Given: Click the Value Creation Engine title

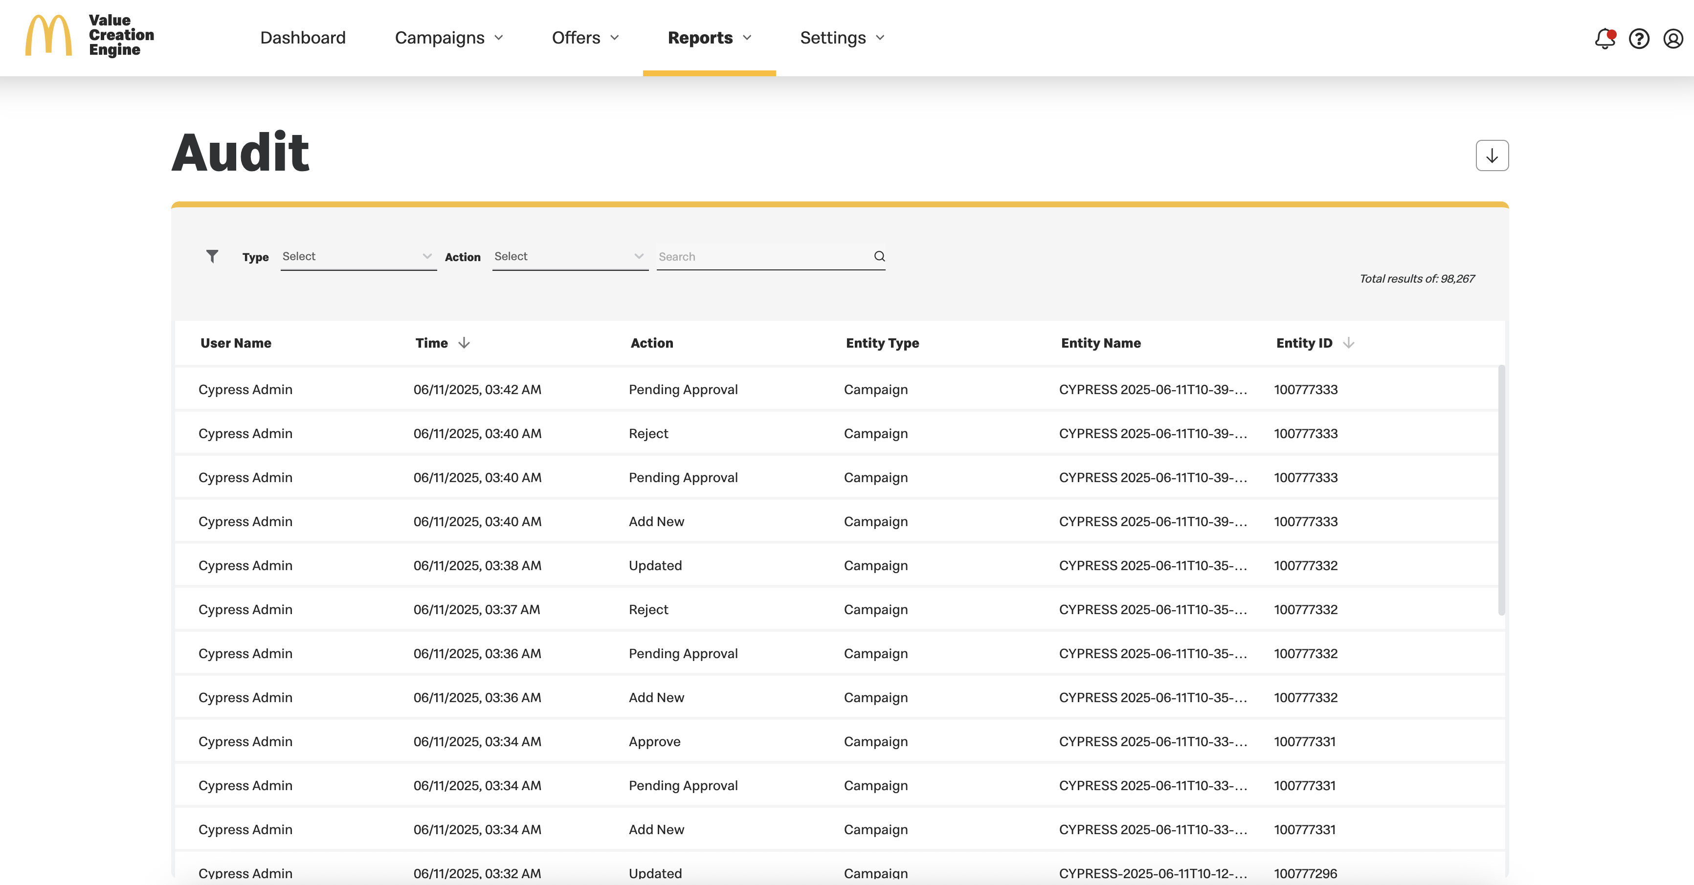Looking at the screenshot, I should (x=122, y=35).
